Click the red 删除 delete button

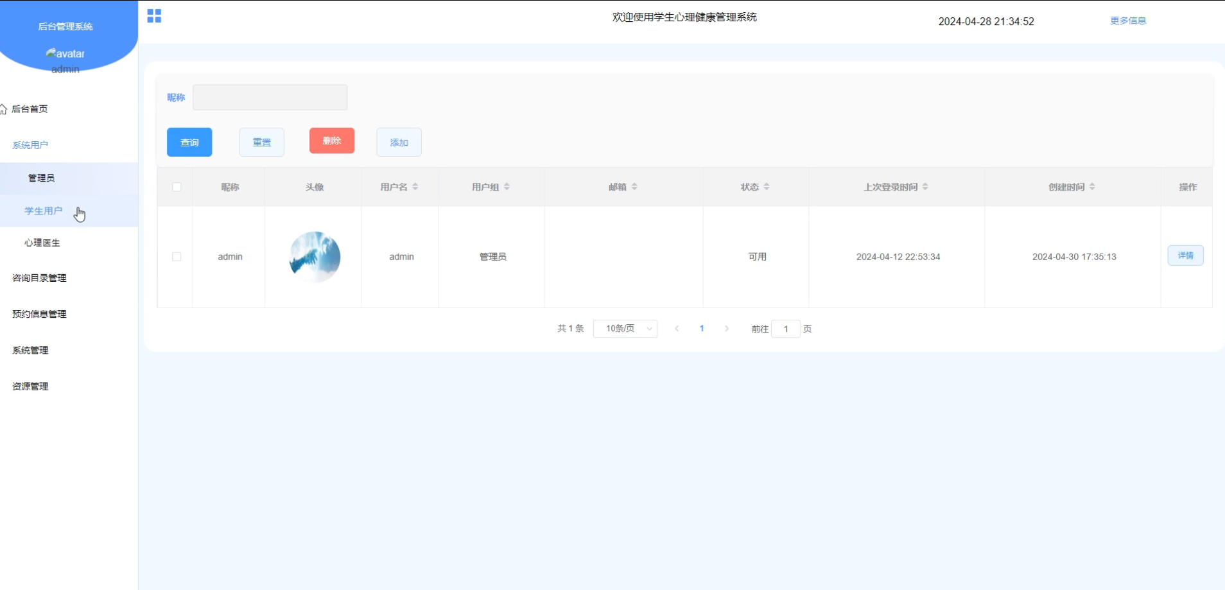point(332,141)
